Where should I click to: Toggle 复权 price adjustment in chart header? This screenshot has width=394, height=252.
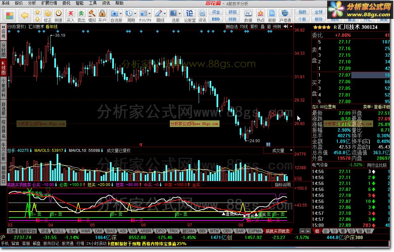click(x=254, y=27)
